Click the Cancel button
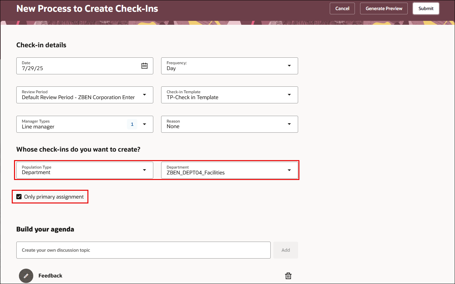 point(342,8)
